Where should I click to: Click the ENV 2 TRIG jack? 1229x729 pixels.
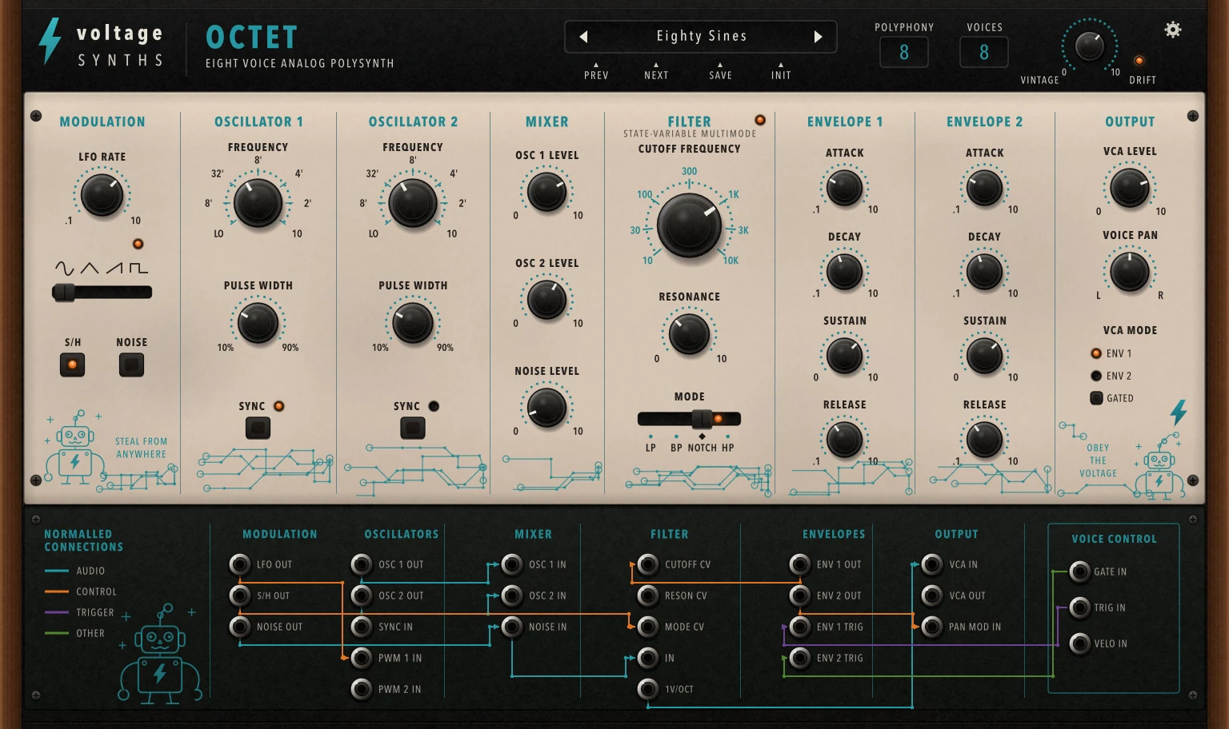800,658
